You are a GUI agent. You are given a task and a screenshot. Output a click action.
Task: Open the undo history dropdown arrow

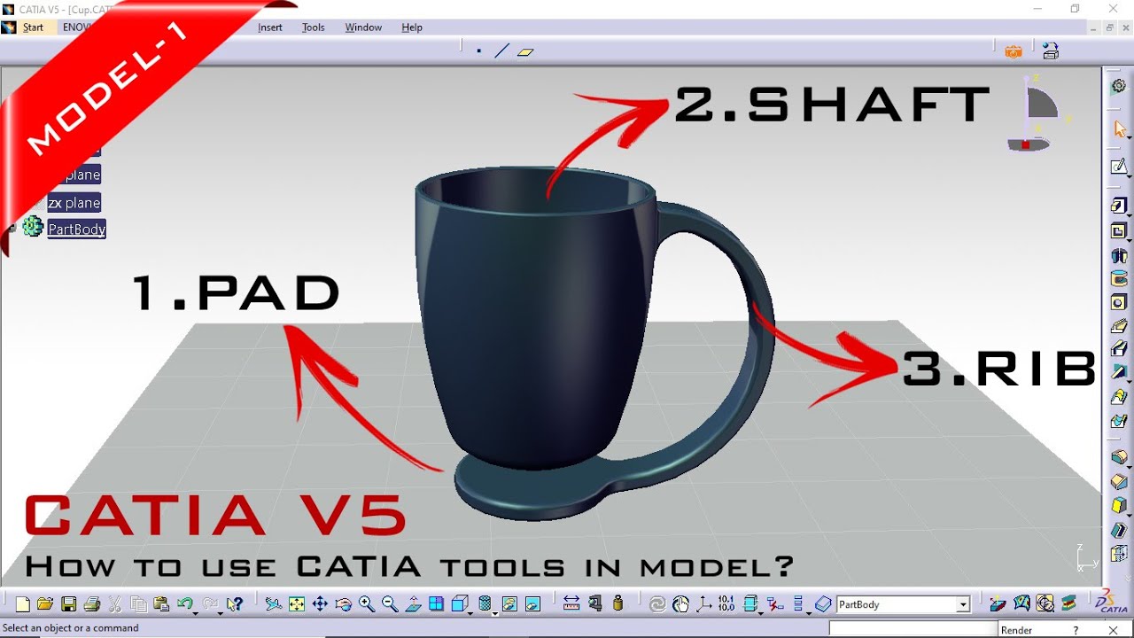click(x=195, y=613)
